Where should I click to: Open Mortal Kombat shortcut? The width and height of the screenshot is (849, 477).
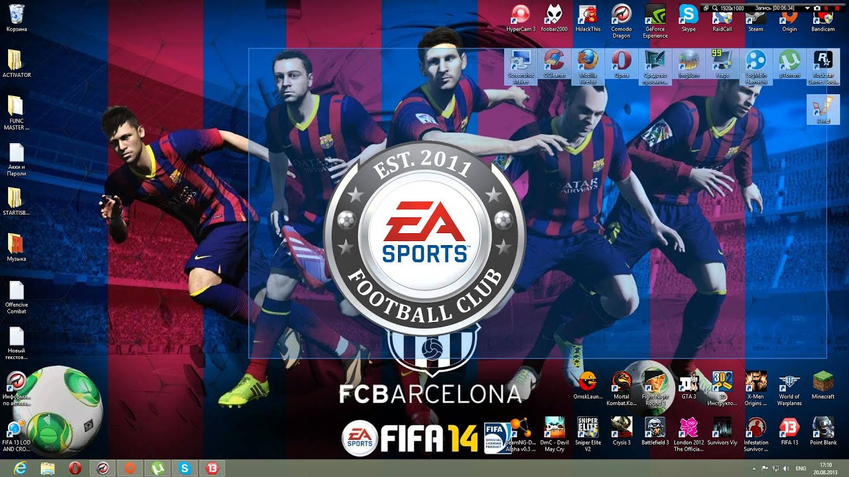pos(621,388)
